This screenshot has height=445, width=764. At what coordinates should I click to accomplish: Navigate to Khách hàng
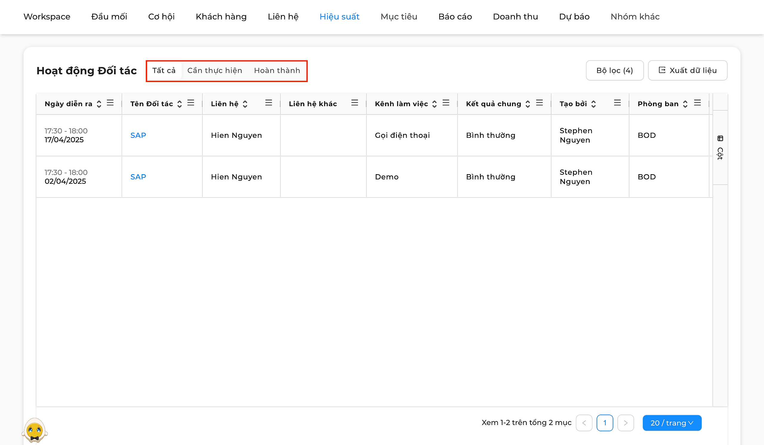point(221,17)
